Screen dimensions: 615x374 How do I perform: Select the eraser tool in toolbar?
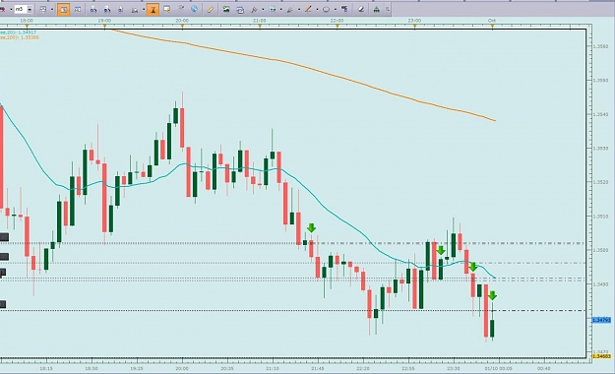361,10
